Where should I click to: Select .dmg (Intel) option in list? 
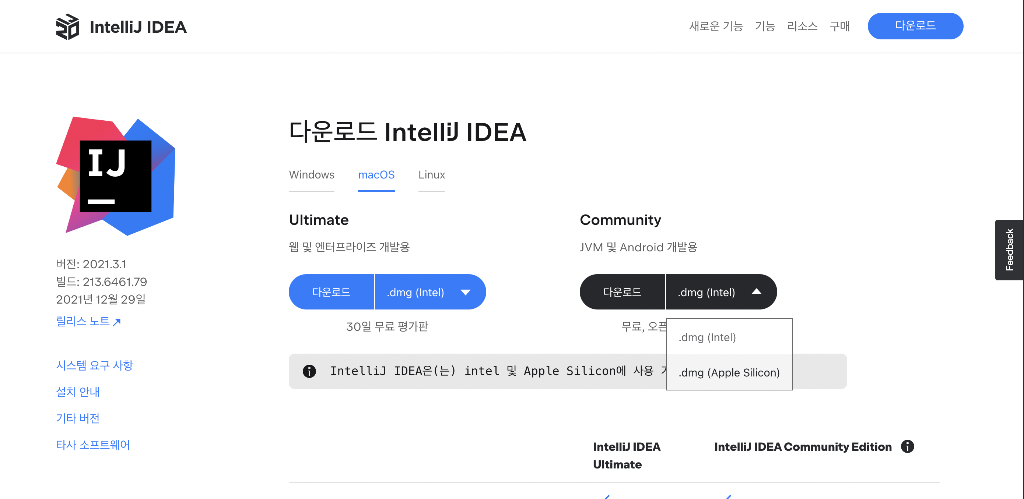click(x=707, y=337)
